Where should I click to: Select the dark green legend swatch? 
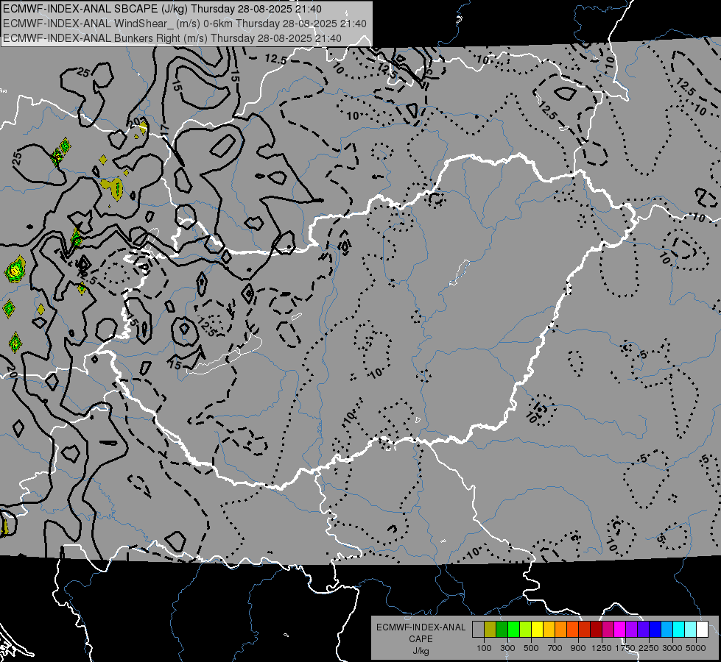click(502, 630)
